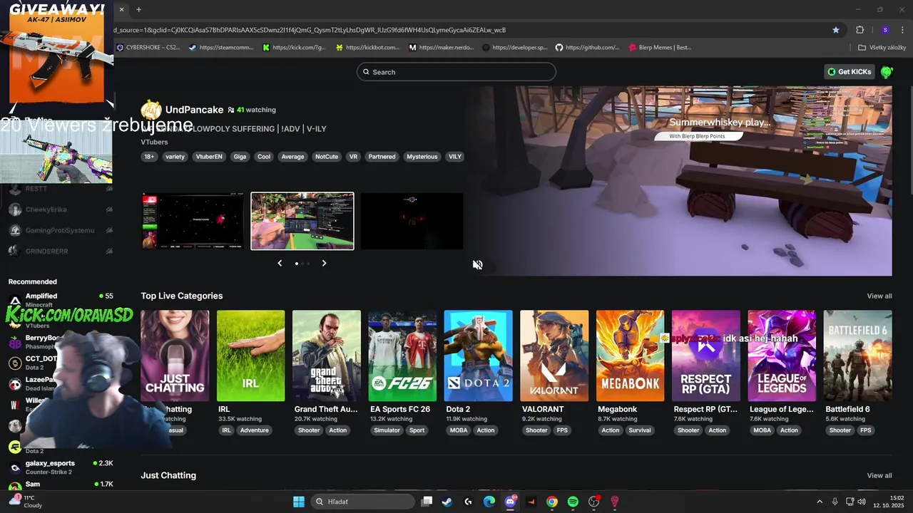
Task: Open the EA Sports FC 26 category
Action: (402, 356)
